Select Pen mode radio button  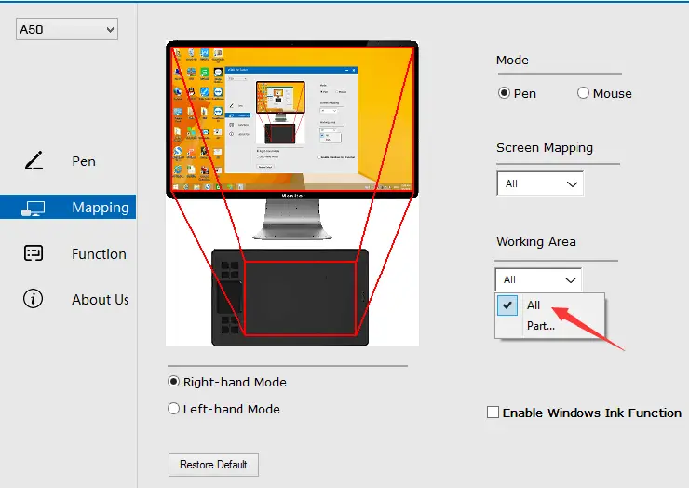504,93
